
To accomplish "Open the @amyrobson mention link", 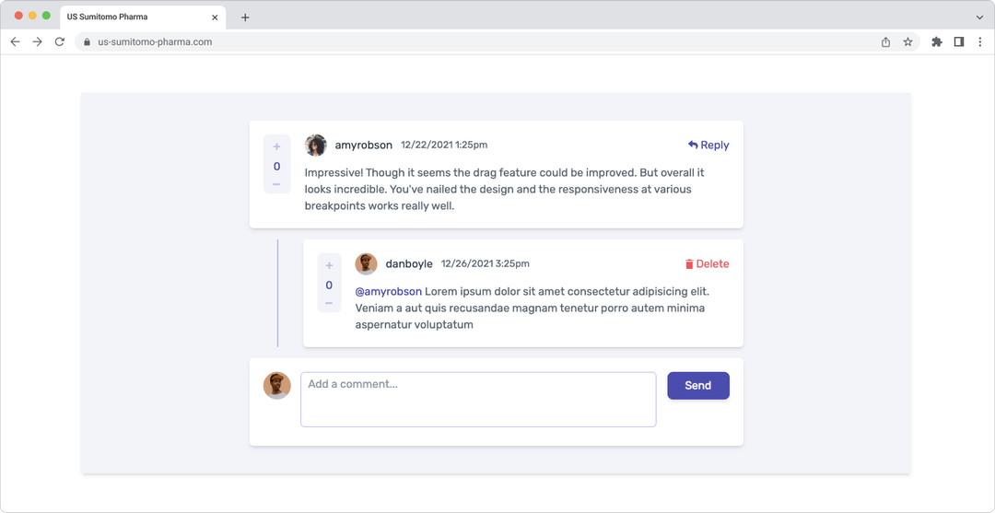I will tap(388, 291).
